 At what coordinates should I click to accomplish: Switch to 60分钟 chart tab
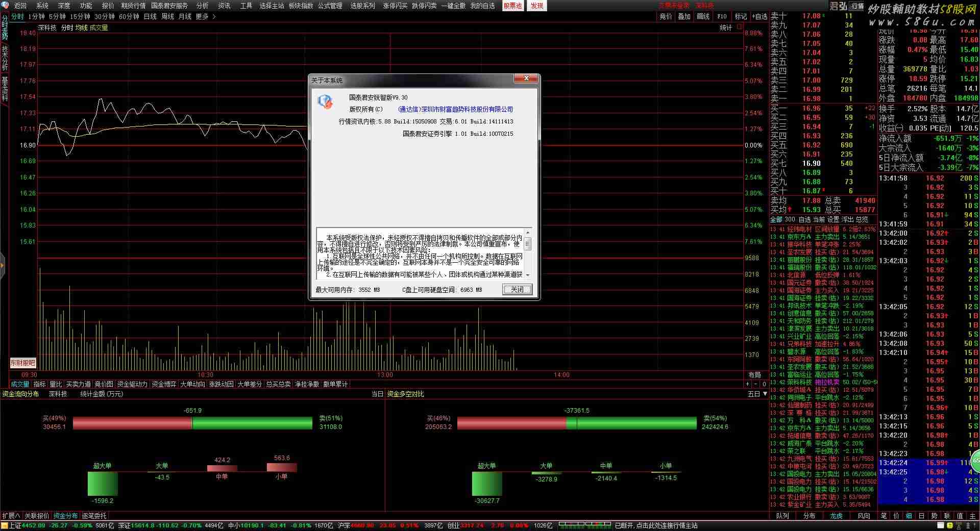(x=129, y=17)
